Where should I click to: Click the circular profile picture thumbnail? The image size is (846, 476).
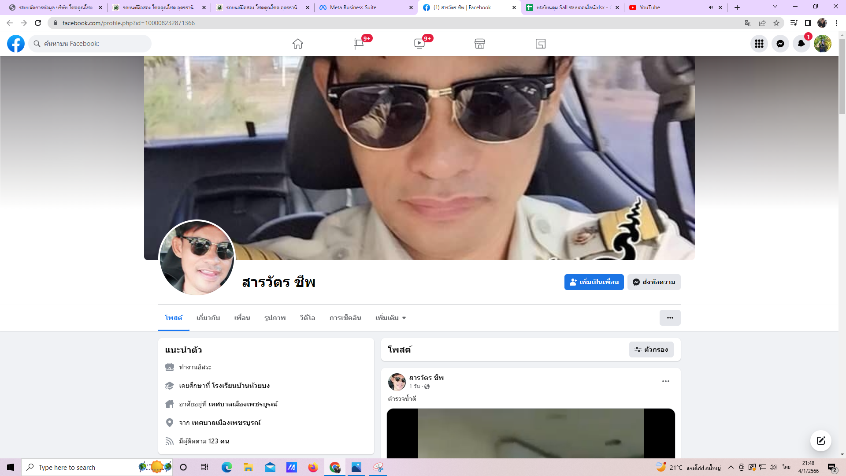pos(197,258)
